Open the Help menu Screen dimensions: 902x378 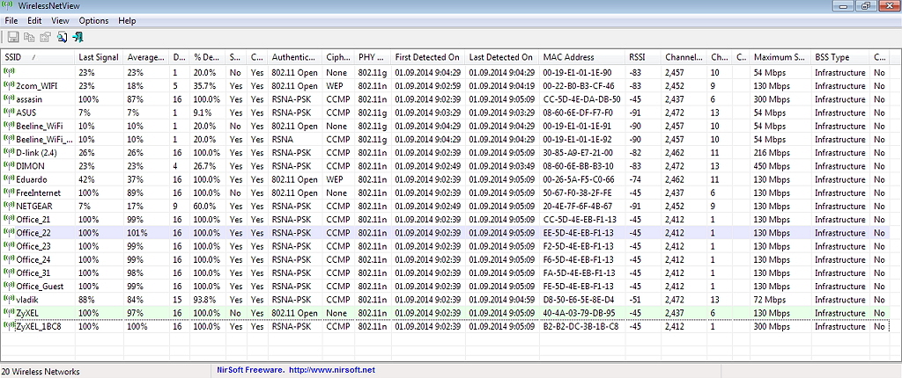tap(127, 20)
